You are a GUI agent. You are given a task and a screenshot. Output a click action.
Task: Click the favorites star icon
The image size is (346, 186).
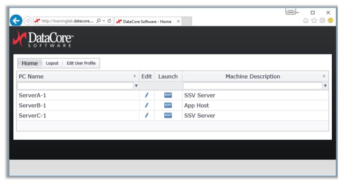[x=314, y=21]
